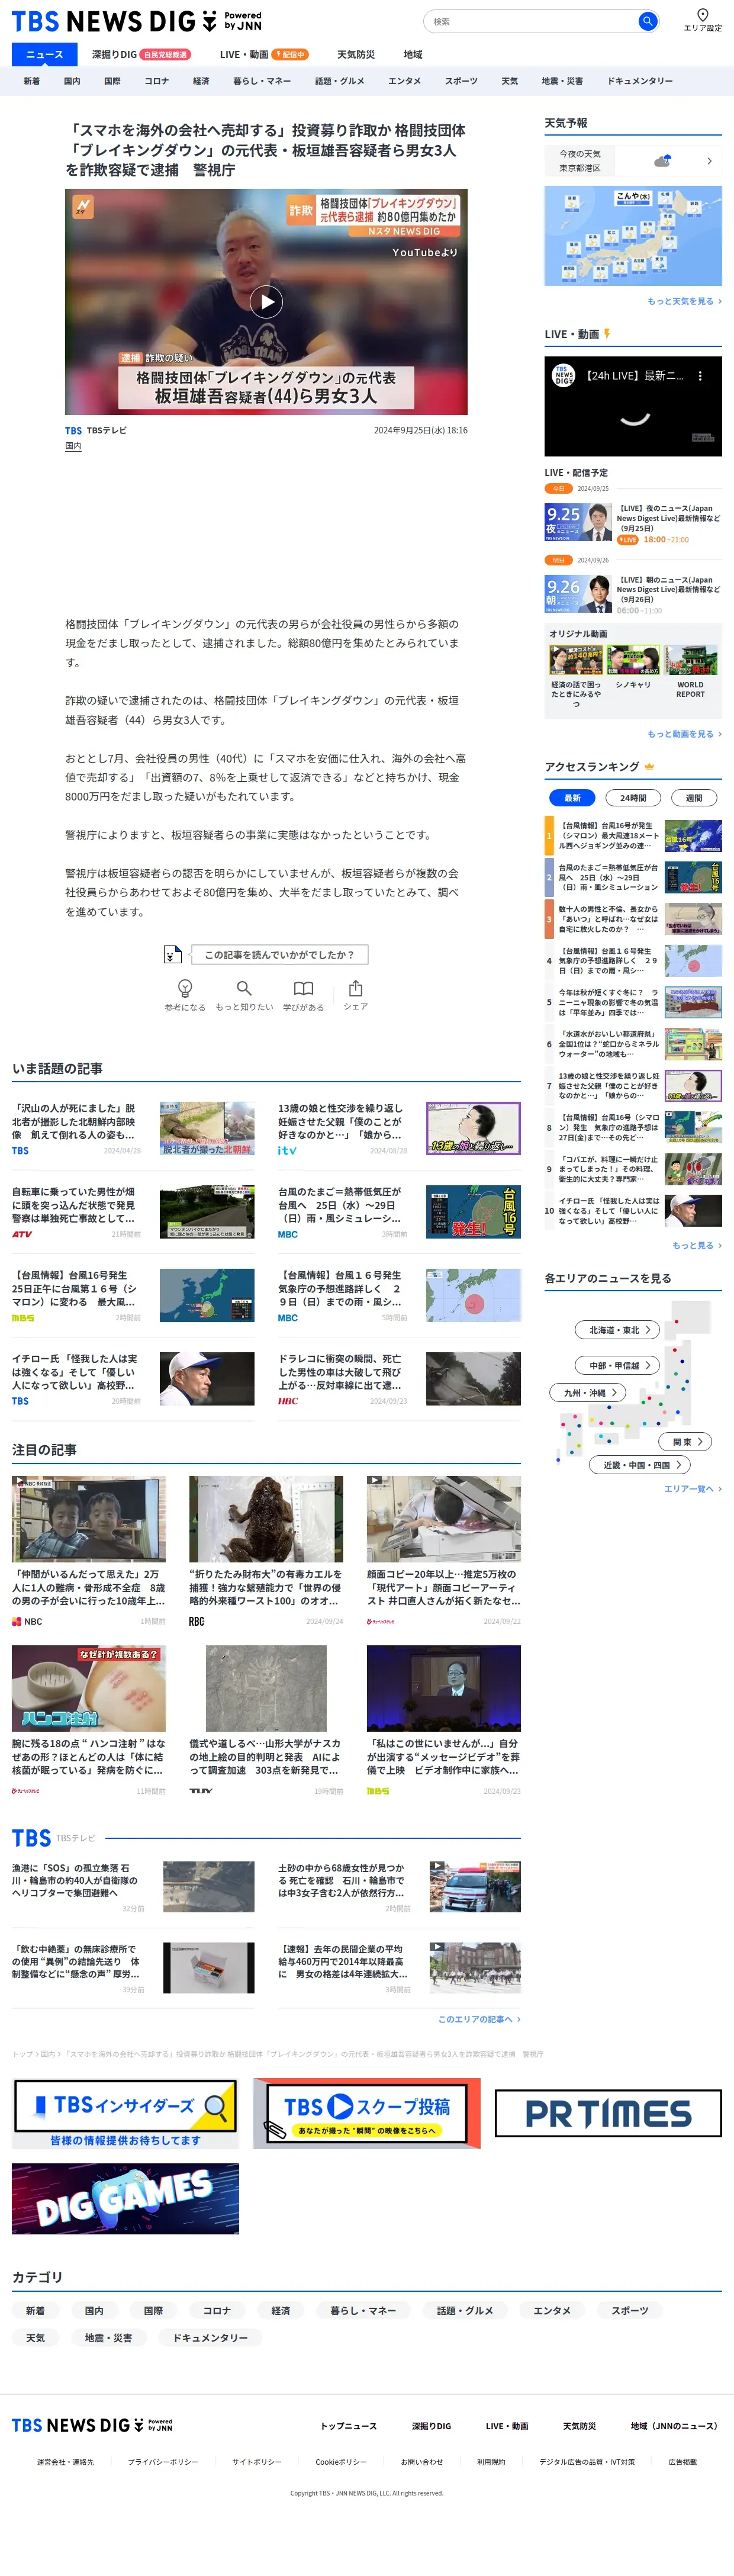The height and width of the screenshot is (2576, 734).
Task: Click このエリアの記事へ link
Action: 479,2019
